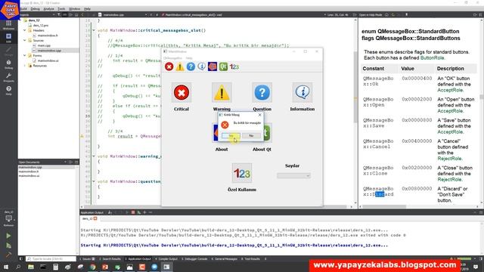Open the Sayılar combo box
The height and width of the screenshot is (272, 484).
[x=293, y=175]
